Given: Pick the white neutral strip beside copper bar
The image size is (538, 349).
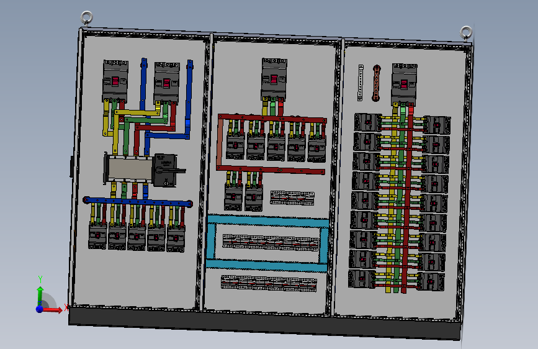Looking at the screenshot, I should (361, 83).
